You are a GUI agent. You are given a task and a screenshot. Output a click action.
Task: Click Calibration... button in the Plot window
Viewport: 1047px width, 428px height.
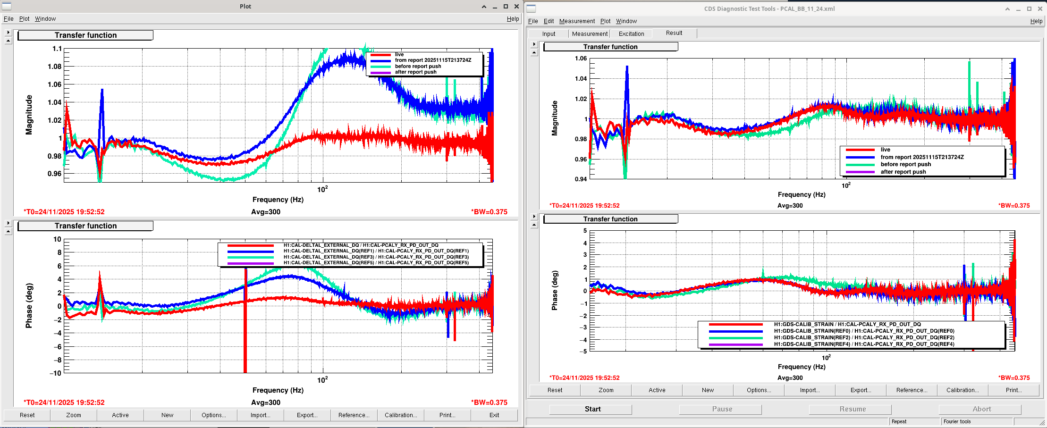tap(400, 415)
